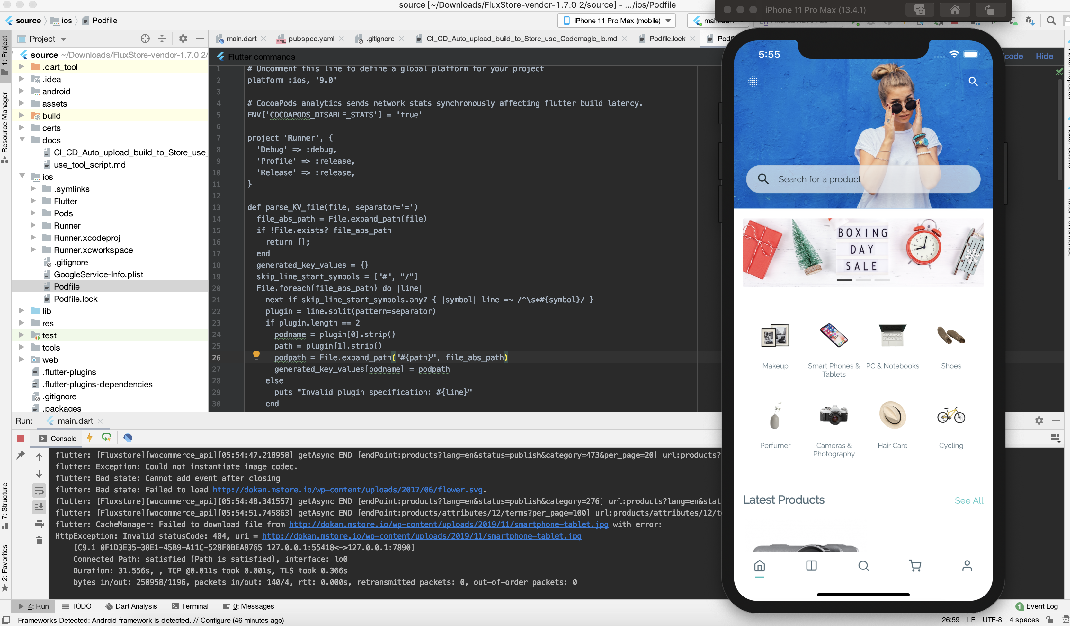
Task: Click the Flutter Hot Restart icon
Action: pyautogui.click(x=107, y=437)
